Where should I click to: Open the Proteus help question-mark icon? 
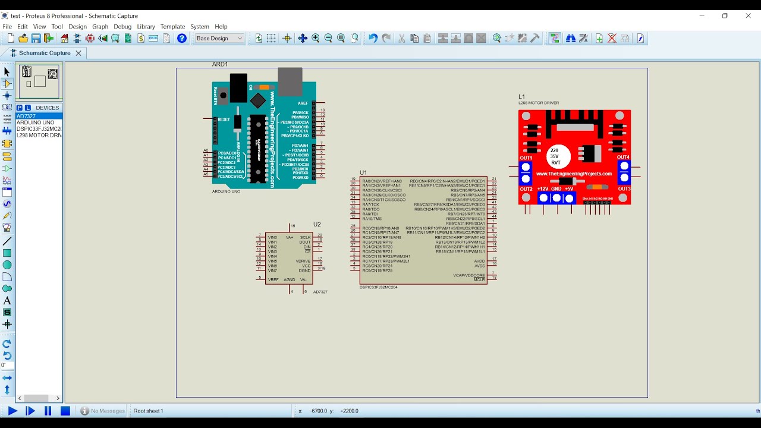click(x=182, y=38)
